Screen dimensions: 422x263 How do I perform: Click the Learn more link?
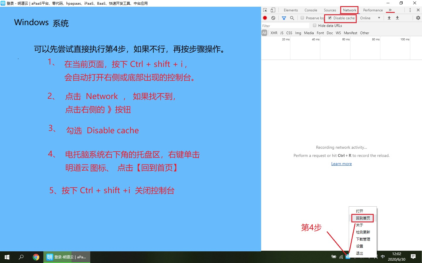[x=341, y=164]
